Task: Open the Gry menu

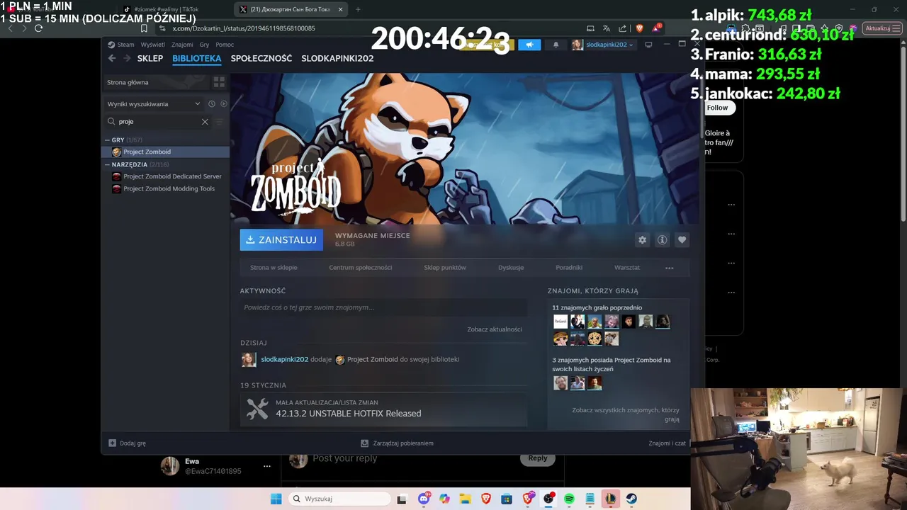Action: [x=204, y=45]
